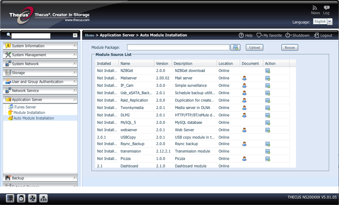Install webserver via its action icon
339x205 pixels.
coord(268,130)
